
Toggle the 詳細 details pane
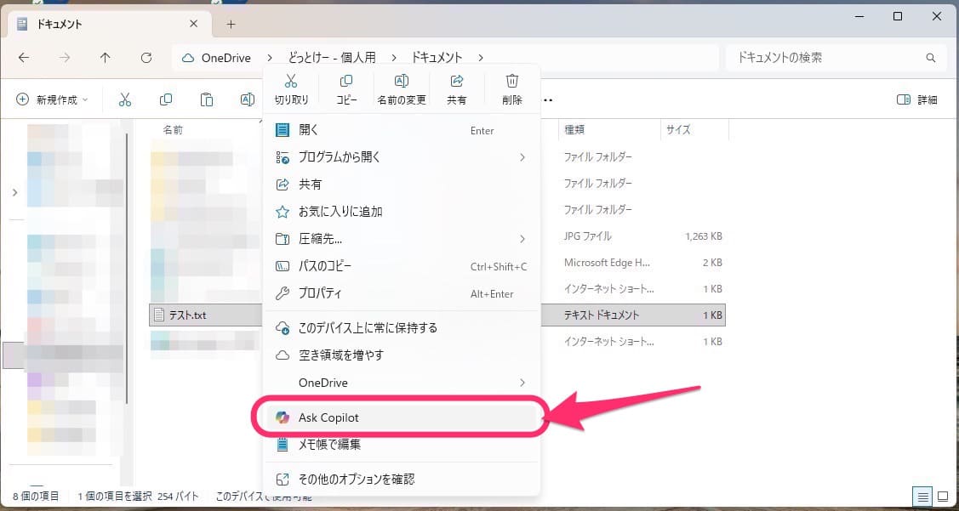(916, 99)
